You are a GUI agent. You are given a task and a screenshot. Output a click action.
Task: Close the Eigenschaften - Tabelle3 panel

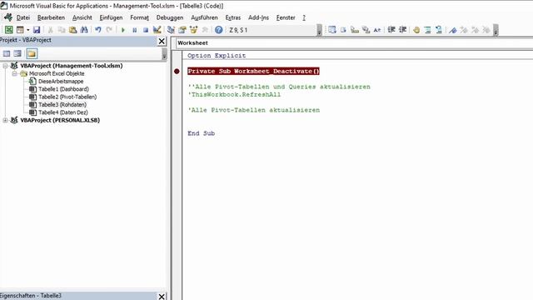[x=162, y=297]
